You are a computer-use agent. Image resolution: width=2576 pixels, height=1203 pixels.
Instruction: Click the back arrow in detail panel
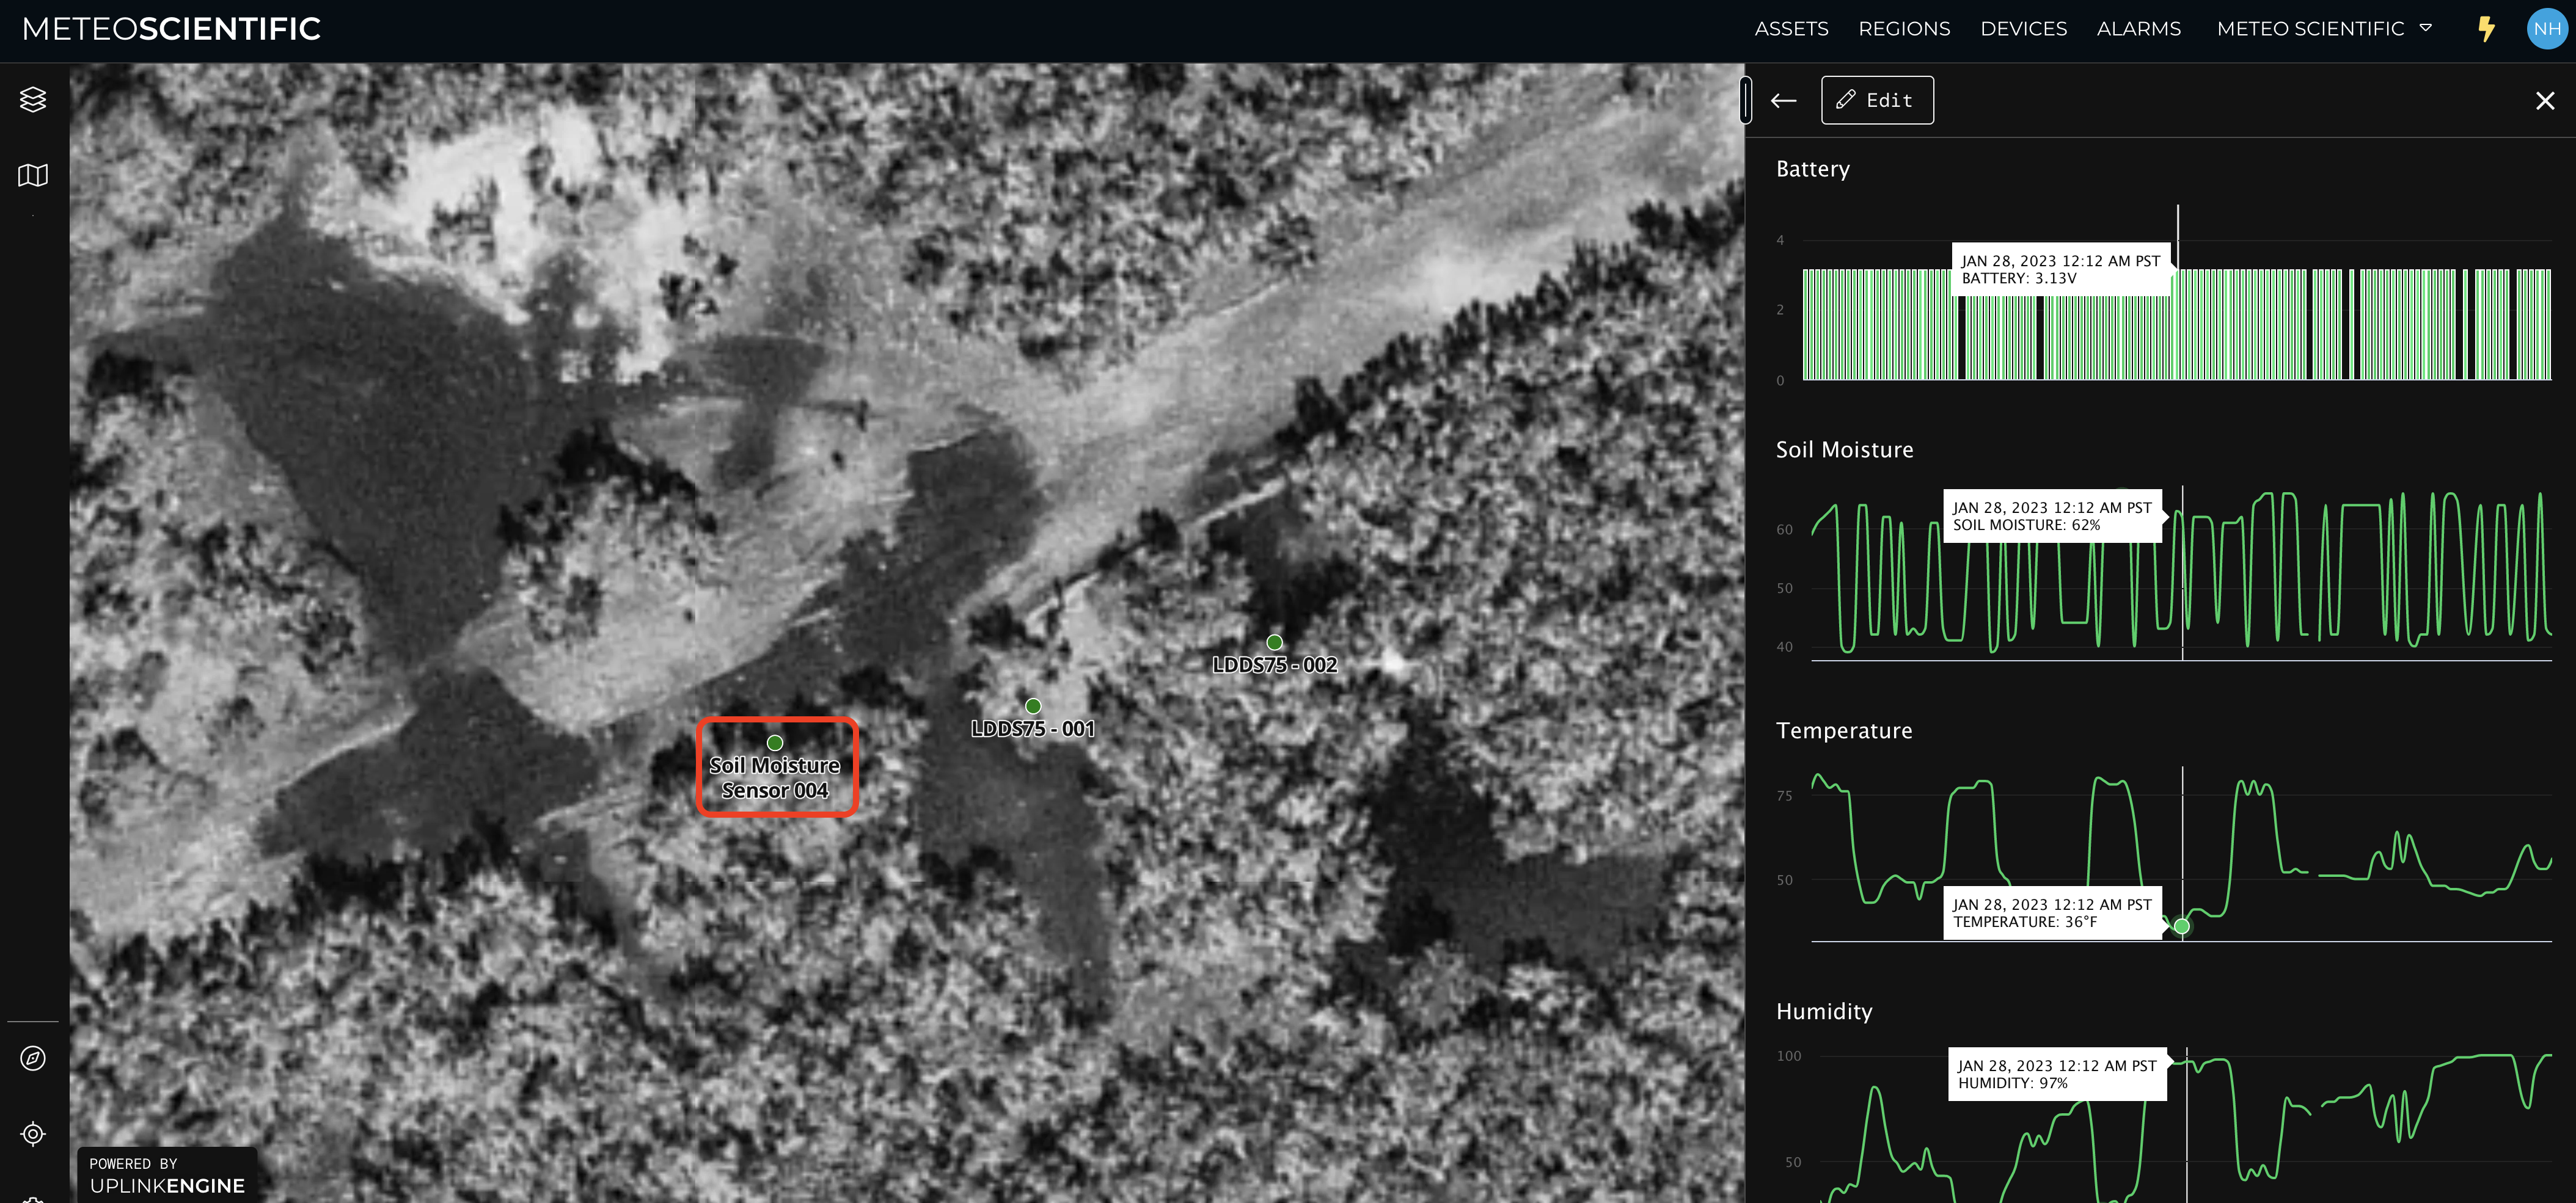(x=1783, y=100)
